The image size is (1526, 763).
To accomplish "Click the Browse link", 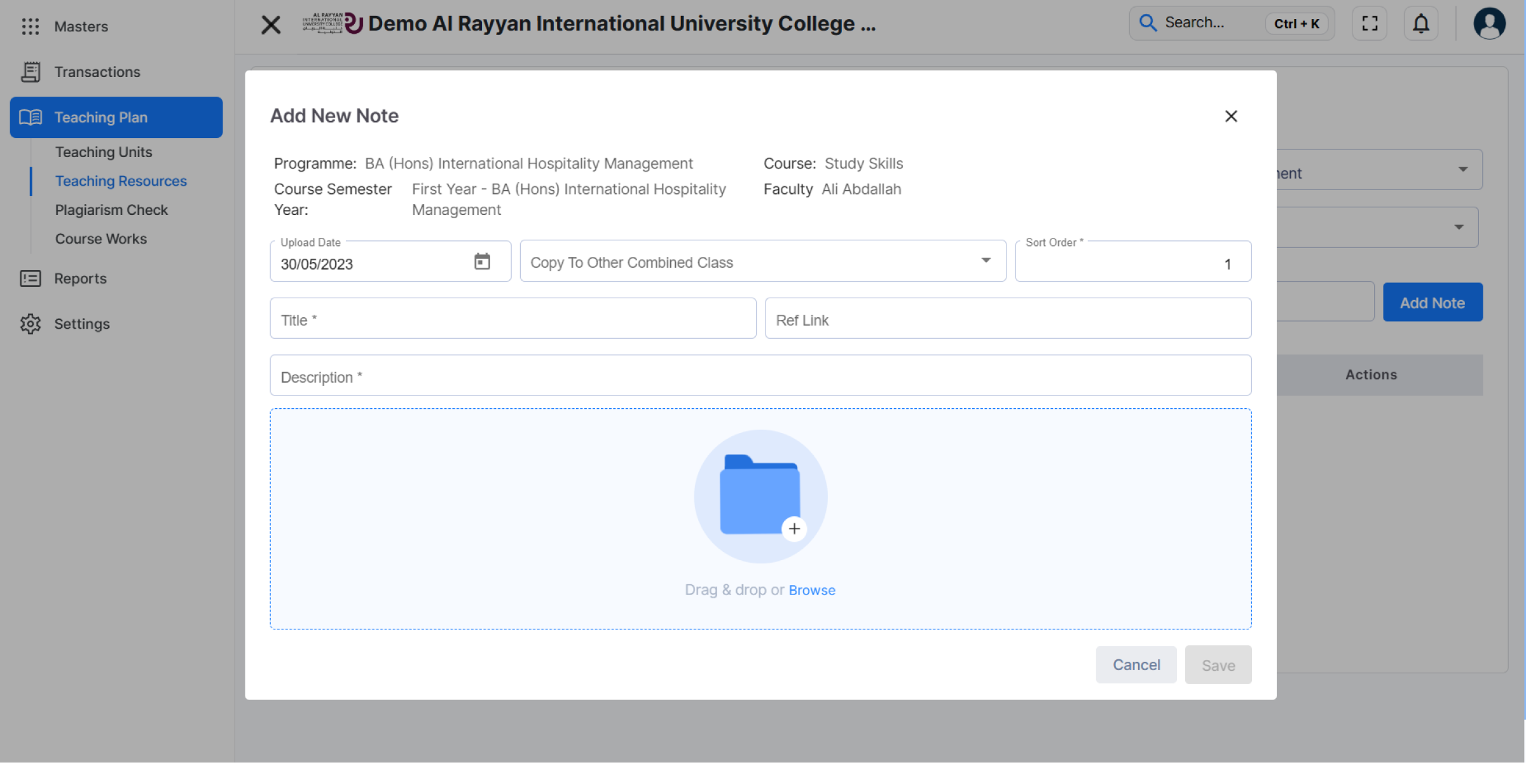I will [811, 590].
